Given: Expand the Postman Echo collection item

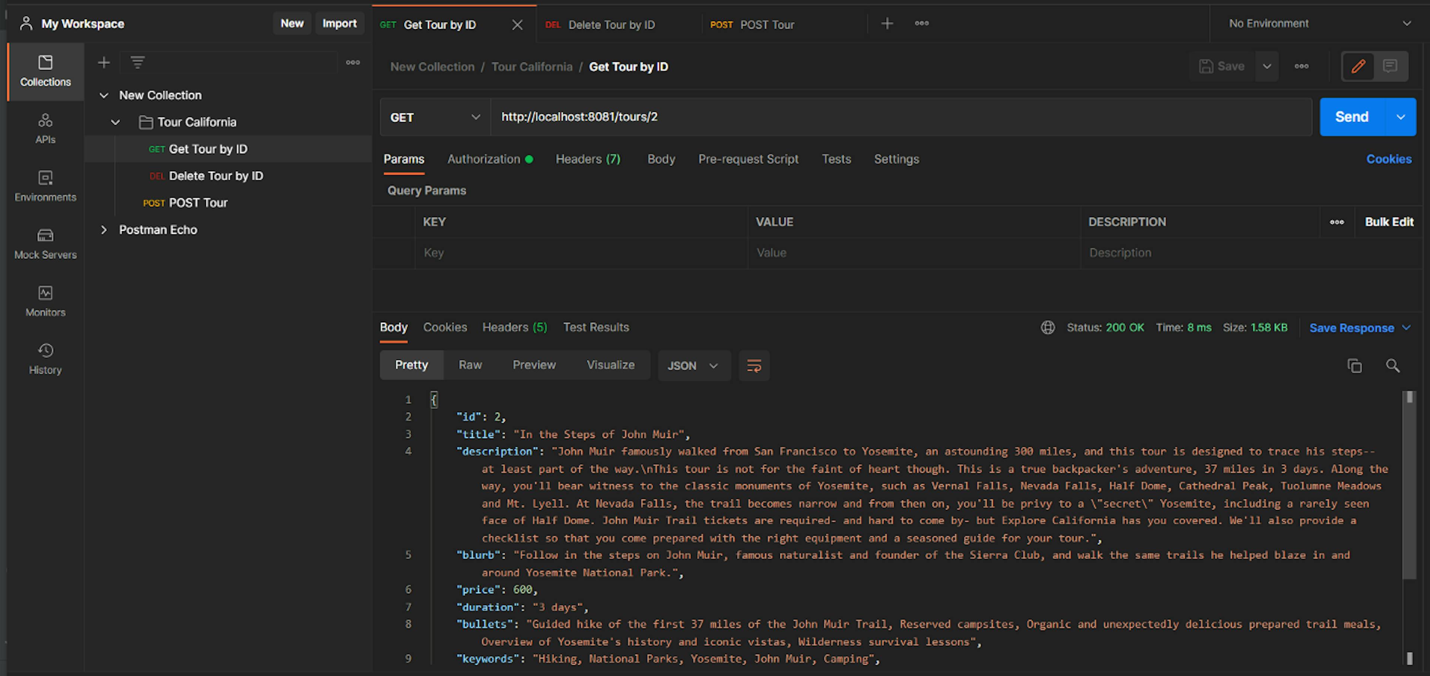Looking at the screenshot, I should click(103, 229).
